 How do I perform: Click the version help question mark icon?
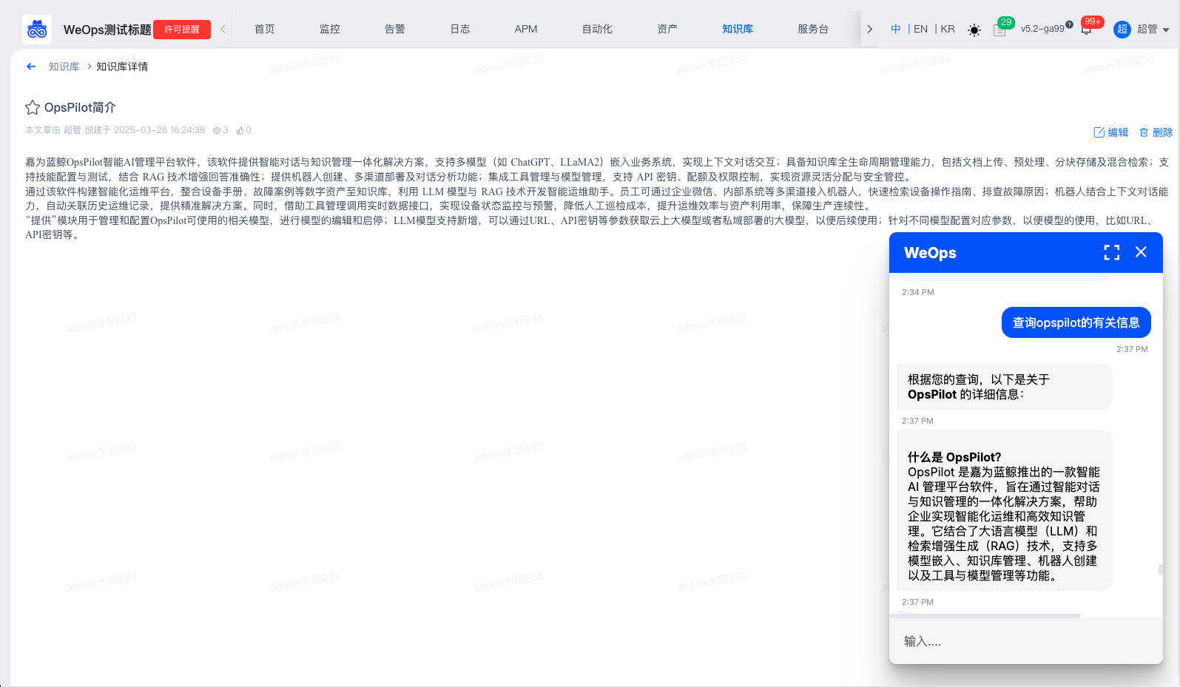pos(1069,24)
